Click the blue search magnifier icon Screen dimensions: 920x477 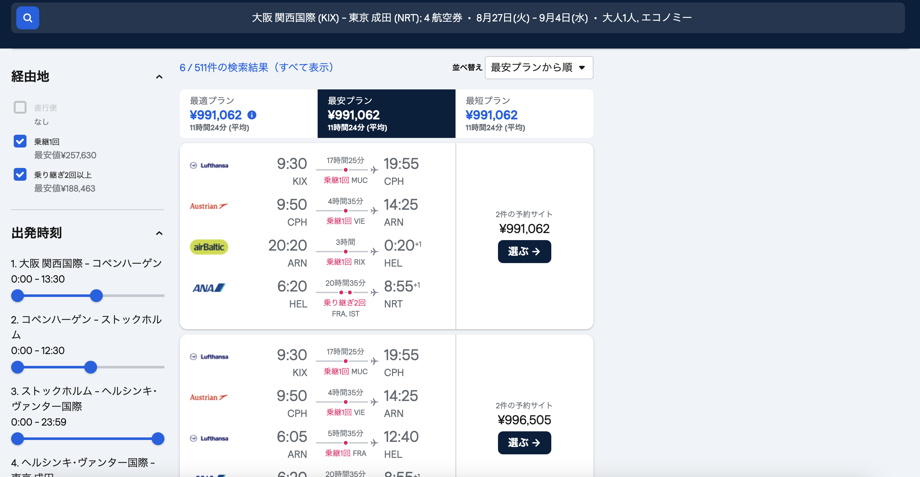[27, 18]
